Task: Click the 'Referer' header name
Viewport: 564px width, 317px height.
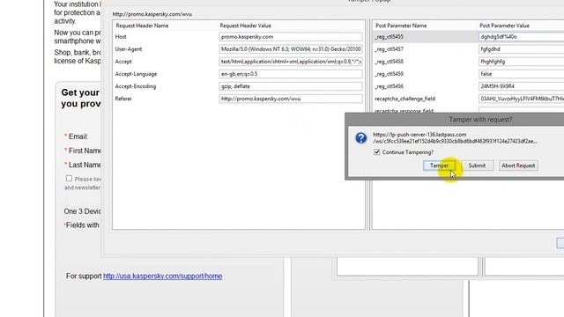Action: (x=123, y=99)
